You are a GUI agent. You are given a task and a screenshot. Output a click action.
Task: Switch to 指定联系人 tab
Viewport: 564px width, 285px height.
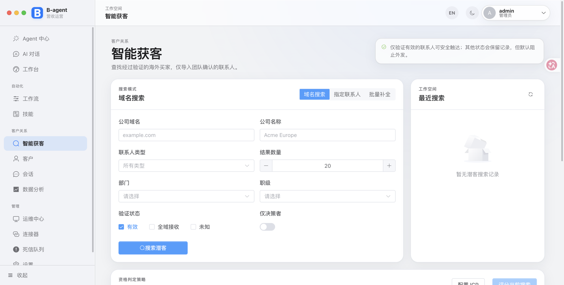(x=347, y=94)
